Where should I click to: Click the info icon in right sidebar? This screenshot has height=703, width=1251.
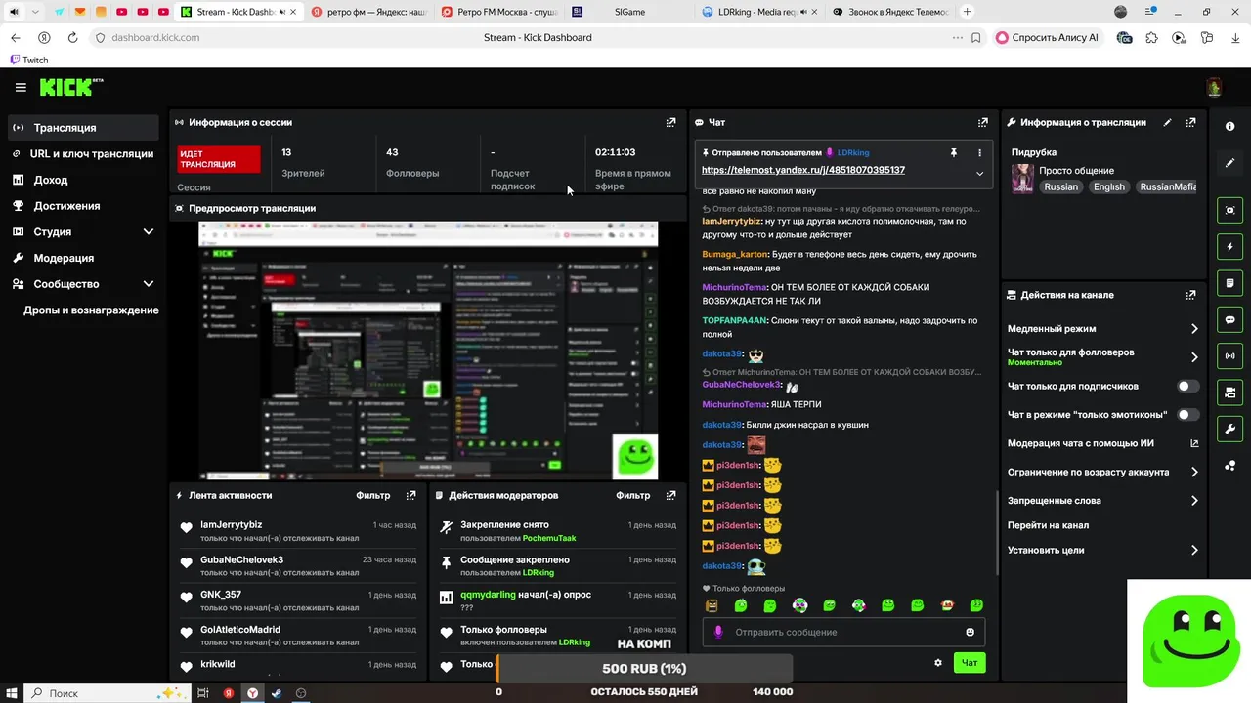(1229, 127)
